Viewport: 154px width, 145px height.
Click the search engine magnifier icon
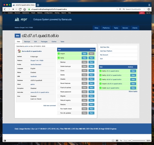pos(124,9)
